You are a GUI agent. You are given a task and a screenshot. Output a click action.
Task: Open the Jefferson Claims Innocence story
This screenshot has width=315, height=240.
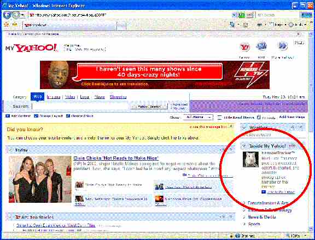tap(116, 199)
